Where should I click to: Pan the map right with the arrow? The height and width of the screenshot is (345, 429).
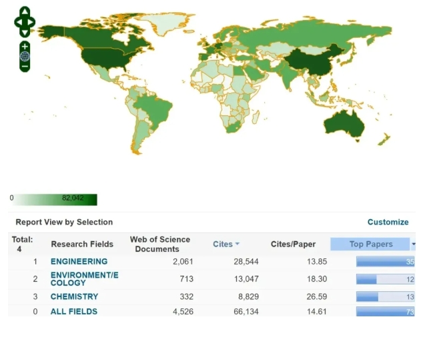(31, 21)
